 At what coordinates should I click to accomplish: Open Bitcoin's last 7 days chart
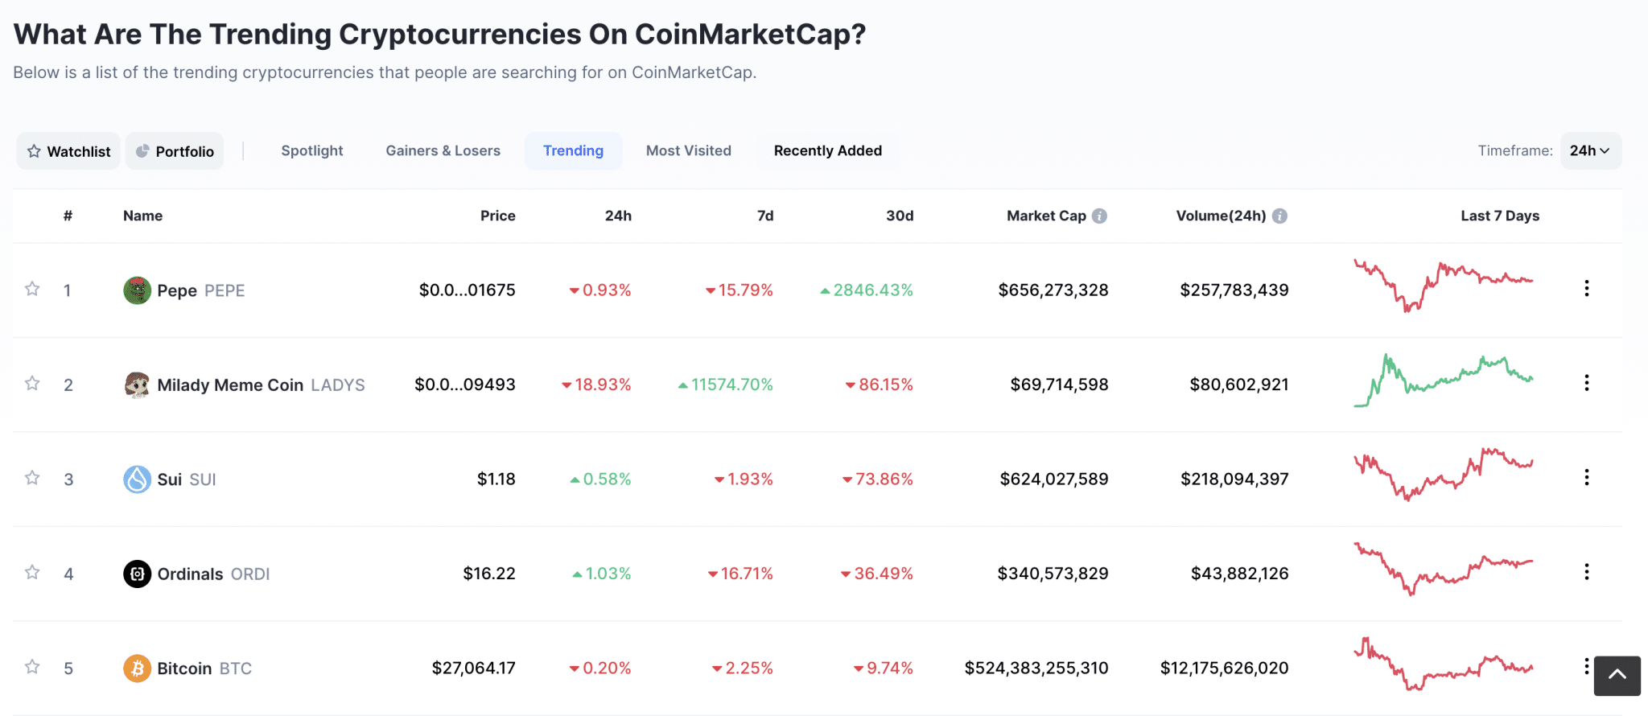click(1444, 664)
